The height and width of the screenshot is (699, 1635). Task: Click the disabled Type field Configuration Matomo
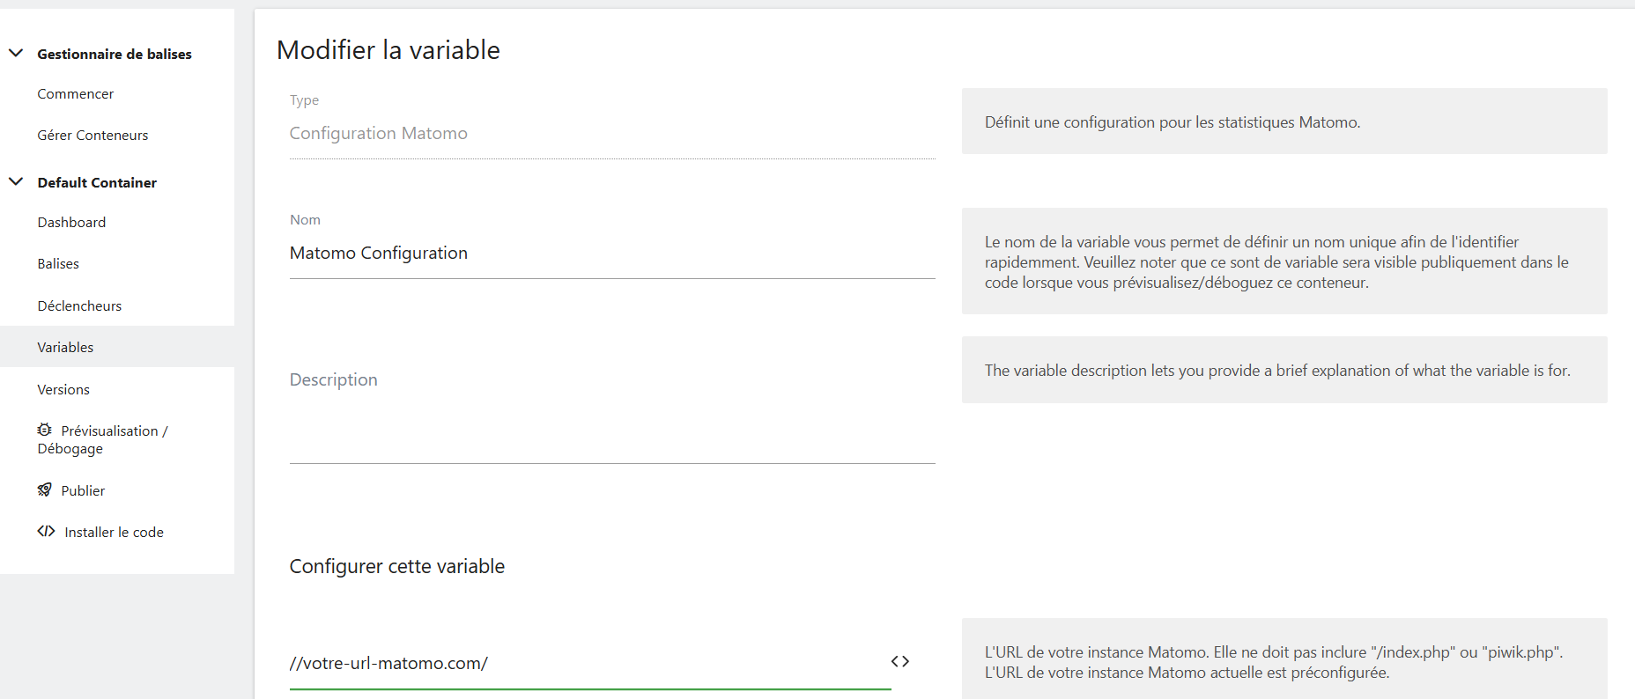[611, 134]
